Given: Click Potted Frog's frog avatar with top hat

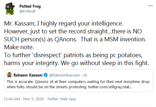Looking at the screenshot, I should tap(10, 9).
